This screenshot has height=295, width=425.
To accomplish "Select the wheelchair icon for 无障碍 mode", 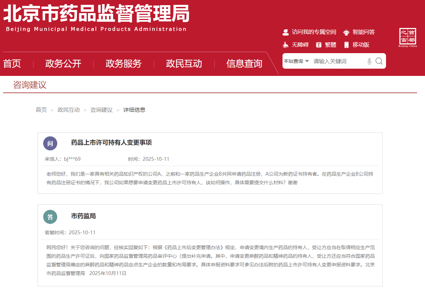I will 285,45.
